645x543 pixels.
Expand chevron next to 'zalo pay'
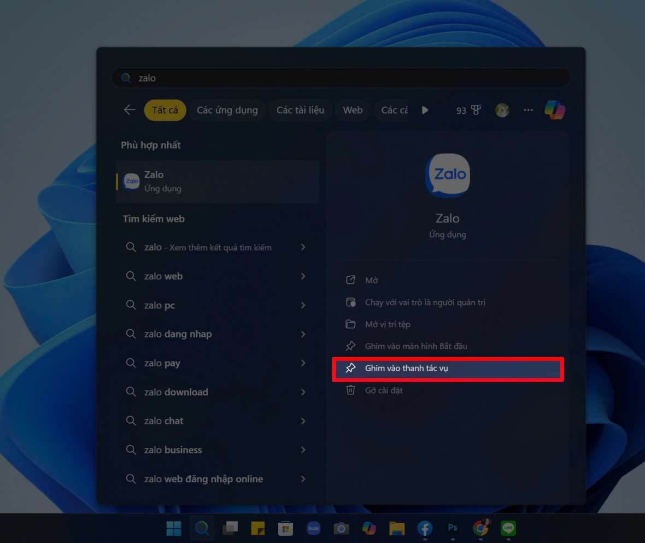click(x=303, y=363)
